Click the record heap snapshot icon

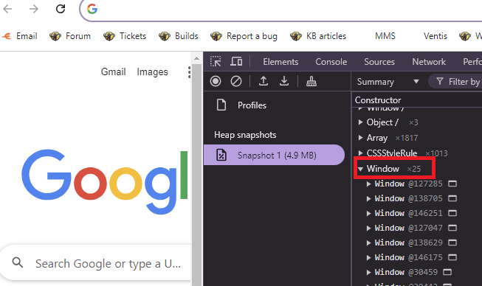click(x=216, y=81)
